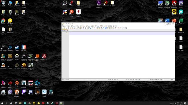Expand hidden system tray icons chevron
This screenshot has width=188, height=105.
click(171, 103)
